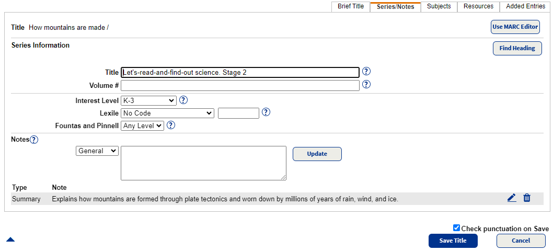Click help icon next to series Title field

[x=366, y=72]
